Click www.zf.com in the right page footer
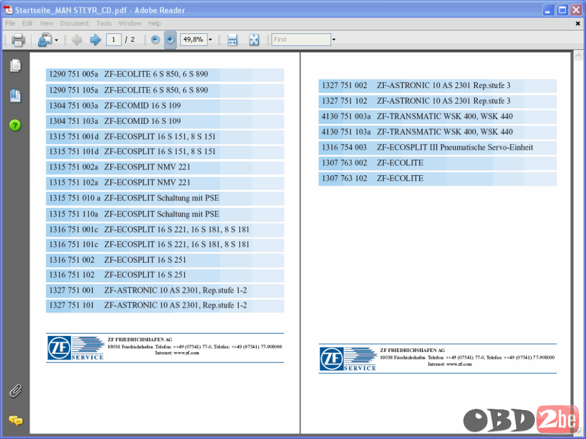Viewport: 586px width, 439px height. [459, 364]
